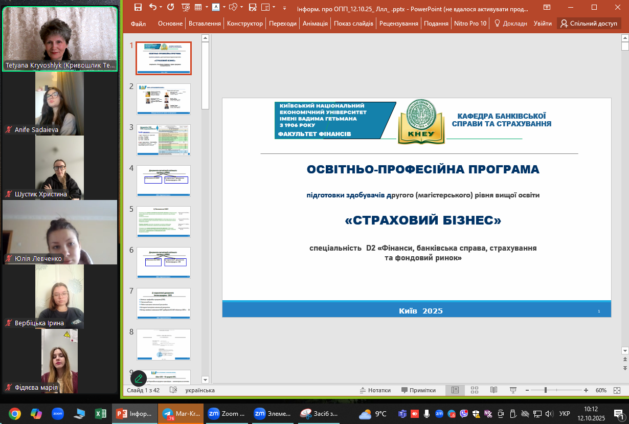Select slide 4 thumbnail in panel
629x424 pixels.
point(164,181)
